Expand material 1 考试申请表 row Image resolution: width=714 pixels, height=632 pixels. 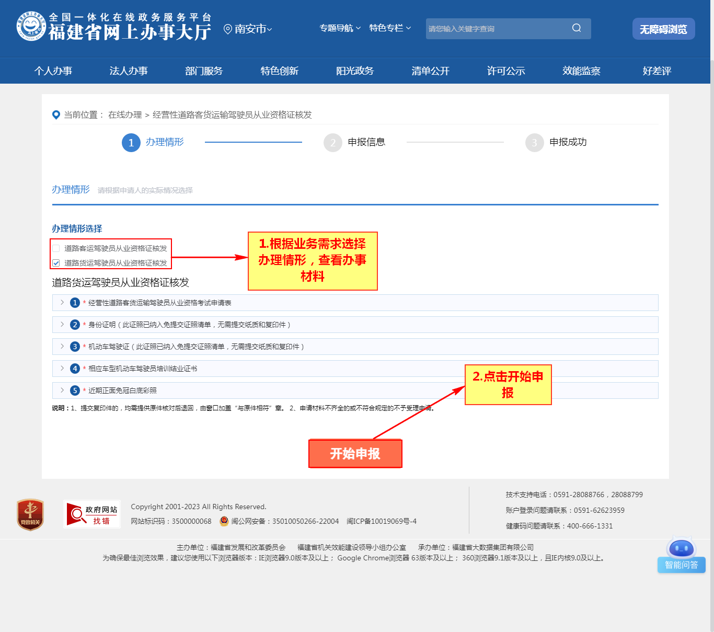point(355,303)
